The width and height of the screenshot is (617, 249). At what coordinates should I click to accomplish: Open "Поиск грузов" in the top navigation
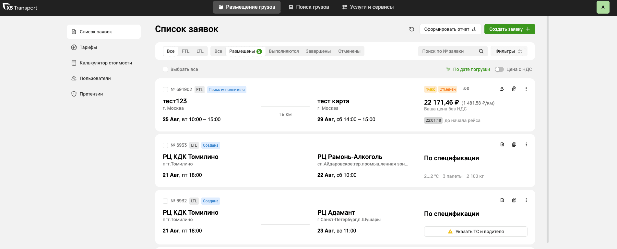tap(309, 7)
